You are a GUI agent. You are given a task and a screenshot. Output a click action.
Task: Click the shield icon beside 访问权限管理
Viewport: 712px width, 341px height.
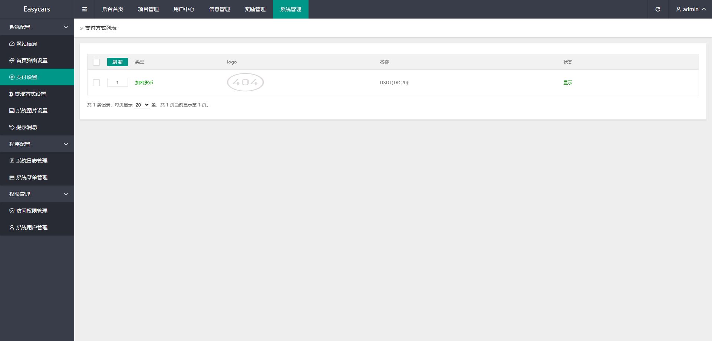click(x=12, y=211)
